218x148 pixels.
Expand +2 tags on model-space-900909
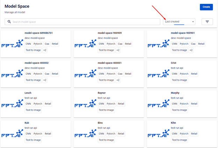pos(118,50)
